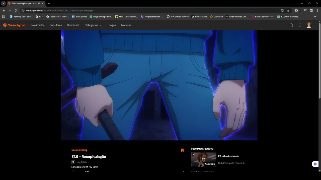Open the My presentations bookmark

[152, 17]
